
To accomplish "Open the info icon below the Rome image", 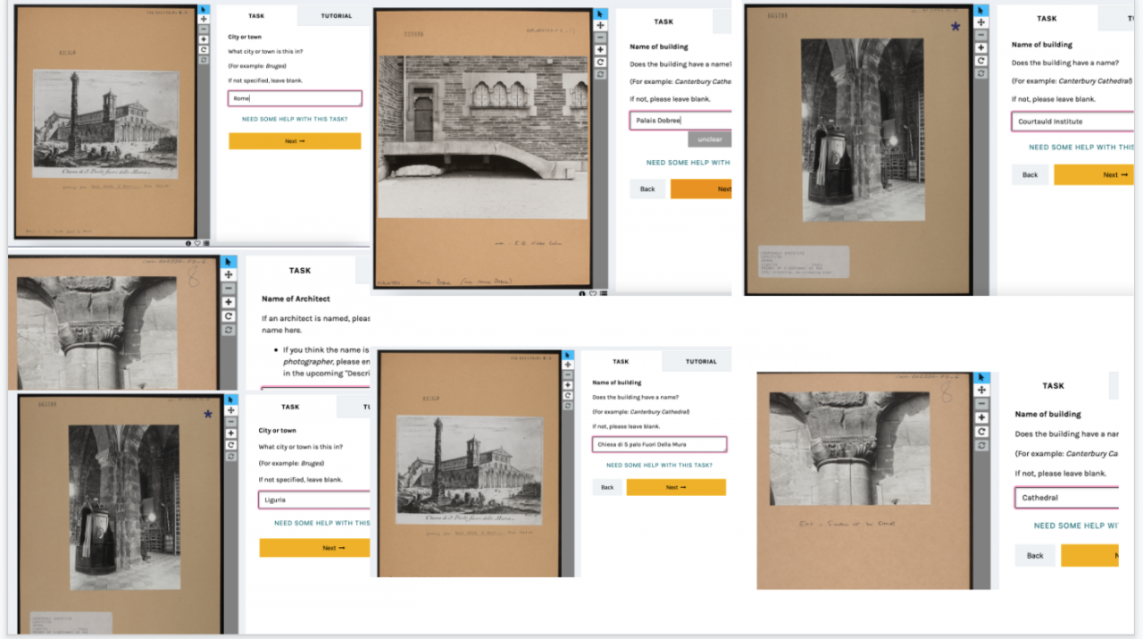I will [188, 242].
